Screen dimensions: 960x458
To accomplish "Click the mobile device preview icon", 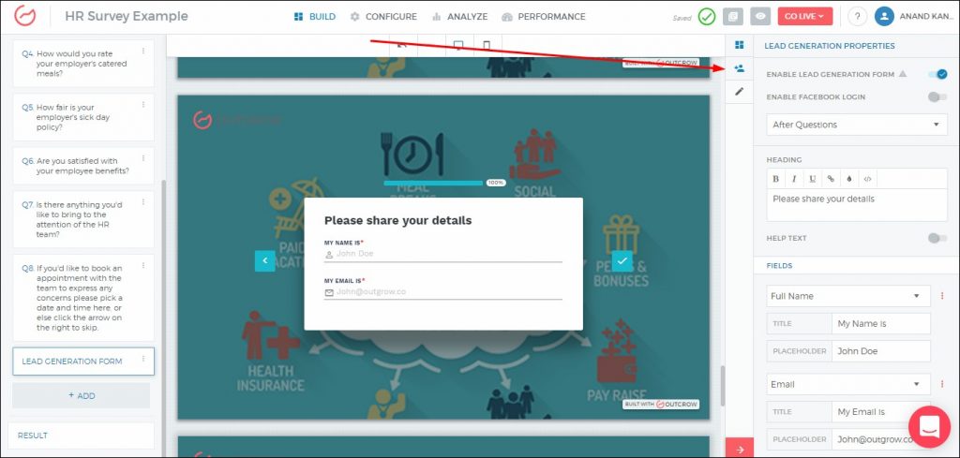I will pos(487,45).
